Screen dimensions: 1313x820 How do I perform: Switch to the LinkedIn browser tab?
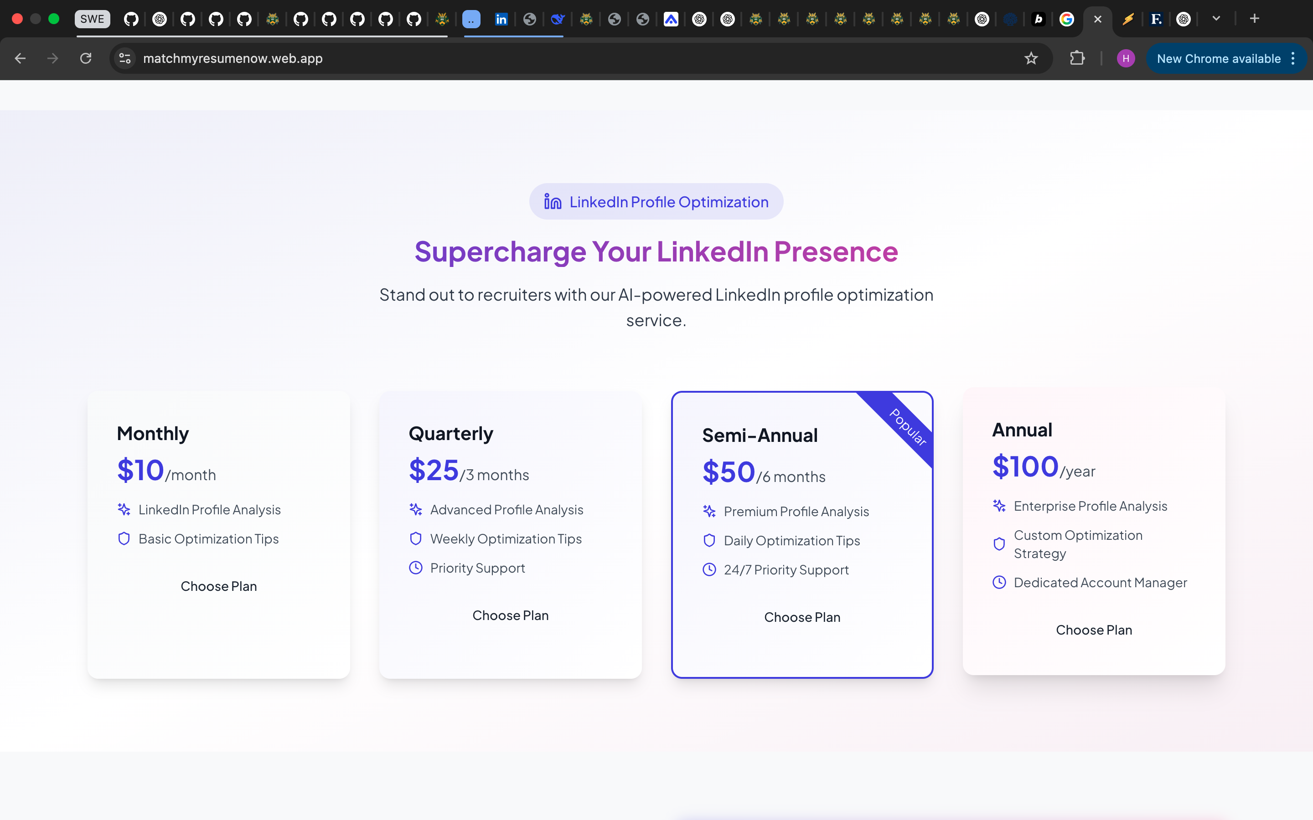coord(501,20)
